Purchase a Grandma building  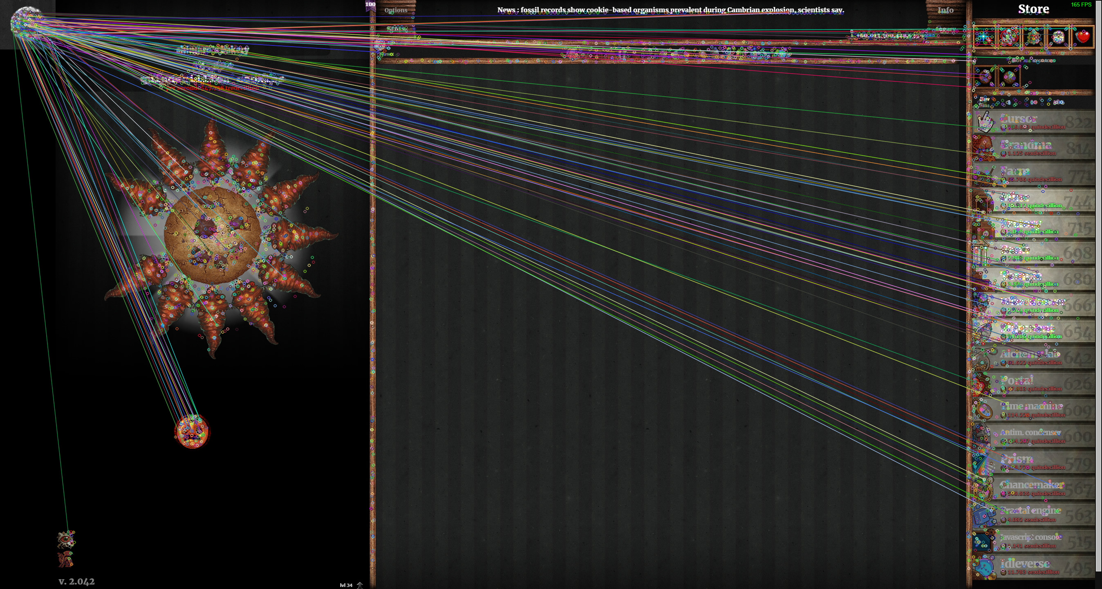1035,148
